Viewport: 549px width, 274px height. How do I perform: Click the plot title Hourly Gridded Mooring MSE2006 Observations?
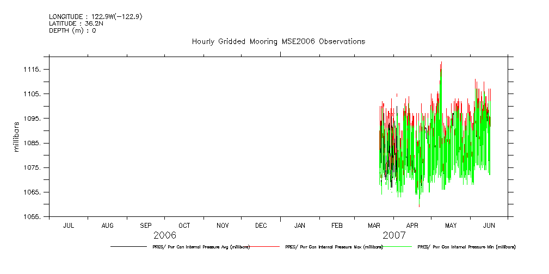278,42
